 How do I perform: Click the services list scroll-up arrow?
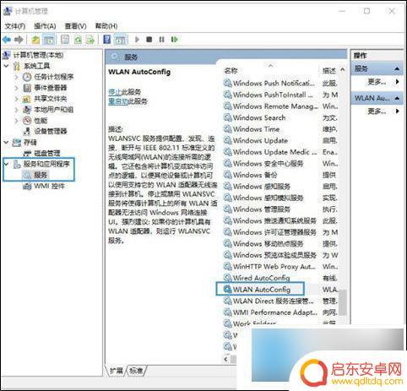(343, 69)
